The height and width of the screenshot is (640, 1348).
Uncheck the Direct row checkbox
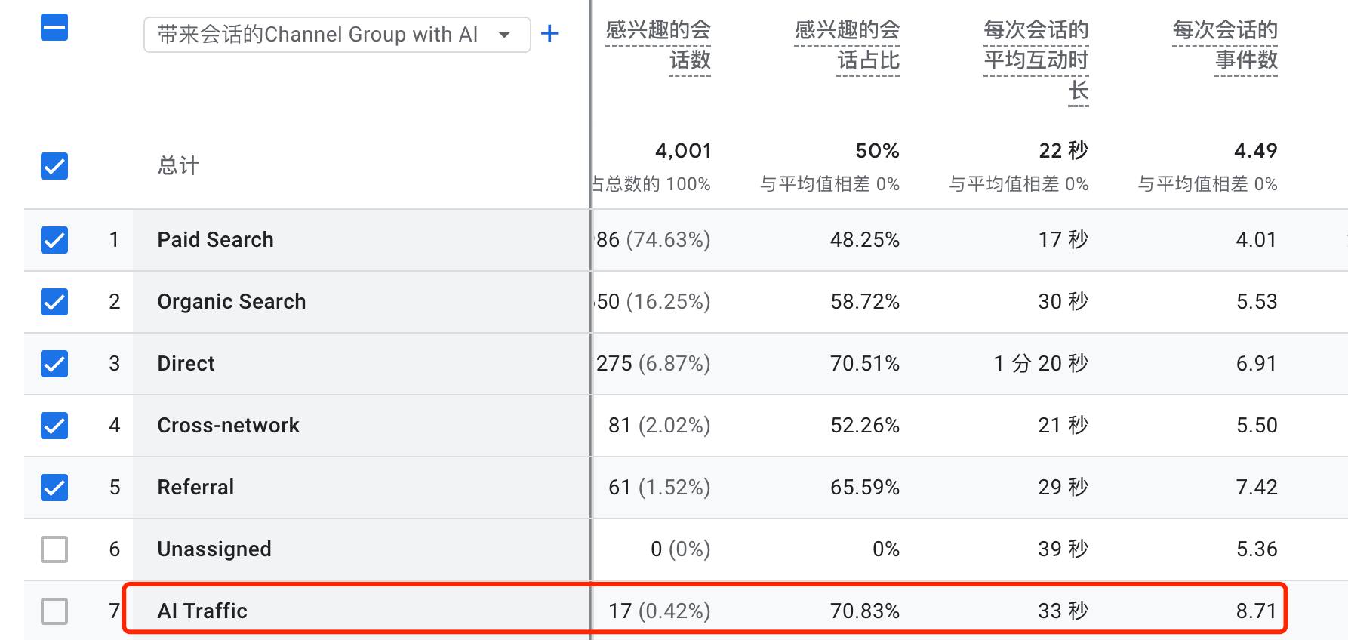[x=54, y=364]
